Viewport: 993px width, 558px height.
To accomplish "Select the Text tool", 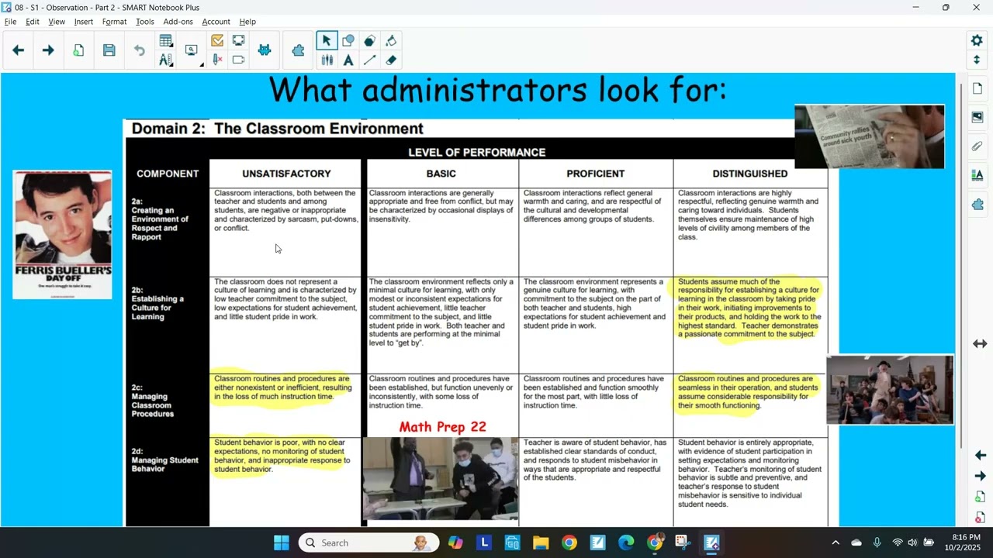I will coord(348,60).
